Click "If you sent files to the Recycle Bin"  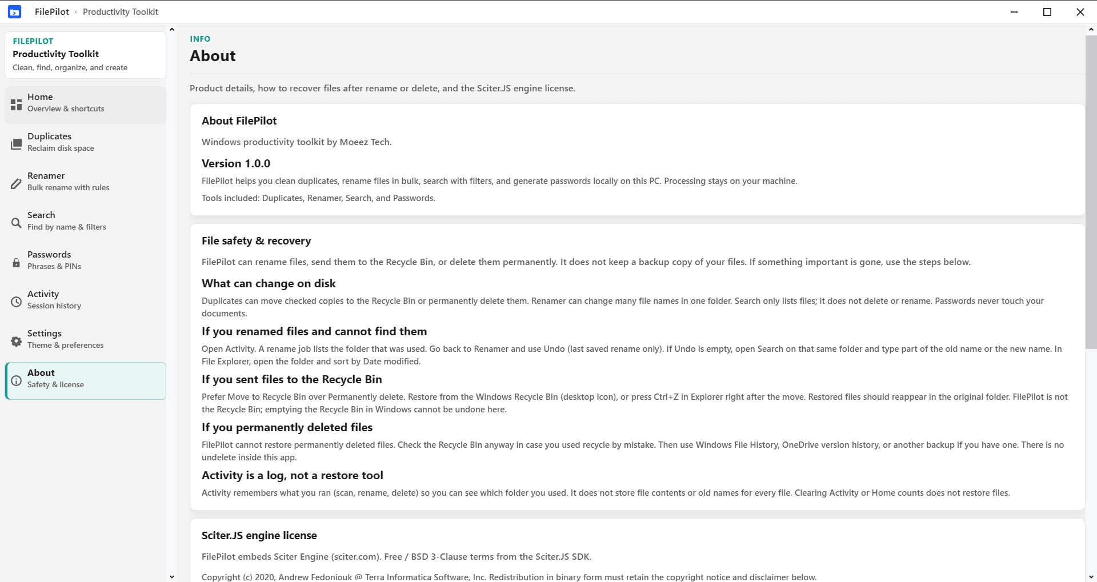[x=292, y=380]
